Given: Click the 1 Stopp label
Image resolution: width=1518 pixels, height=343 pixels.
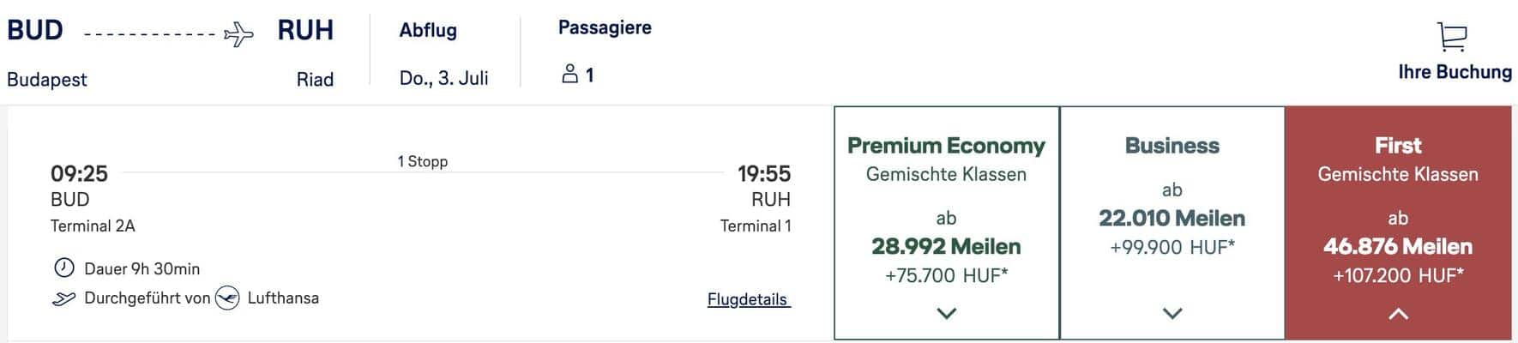Looking at the screenshot, I should pyautogui.click(x=422, y=161).
